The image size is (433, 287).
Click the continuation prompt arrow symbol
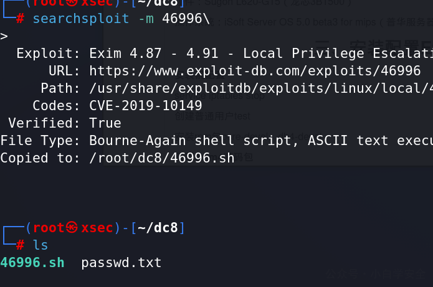click(4, 36)
